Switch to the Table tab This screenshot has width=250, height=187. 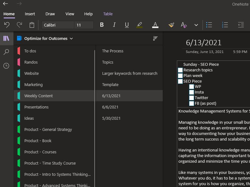click(108, 14)
